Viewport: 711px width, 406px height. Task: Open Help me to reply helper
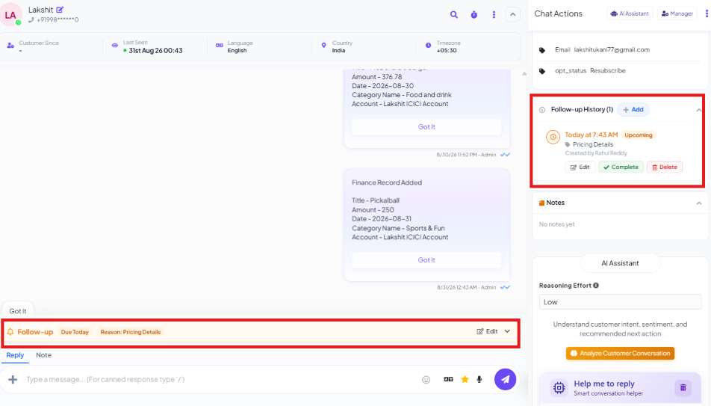tap(604, 388)
